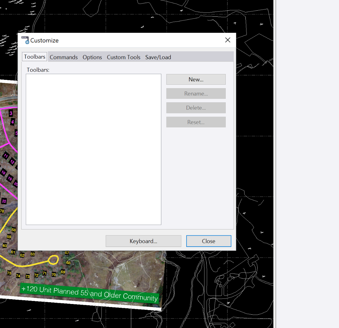
Task: Close the Customize dialog with X
Action: 228,40
